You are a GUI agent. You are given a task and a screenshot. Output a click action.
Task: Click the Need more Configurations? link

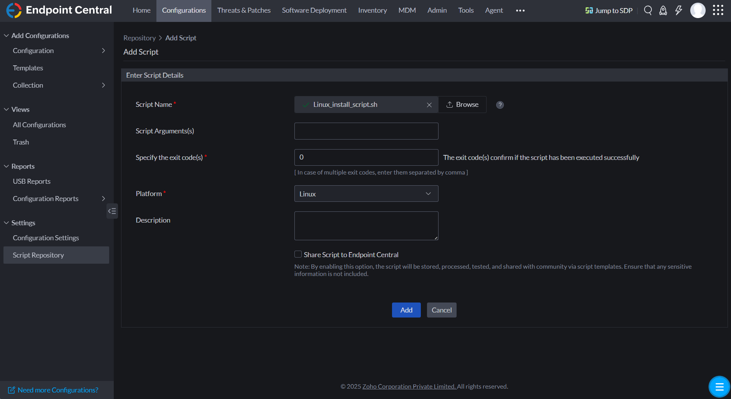point(58,390)
